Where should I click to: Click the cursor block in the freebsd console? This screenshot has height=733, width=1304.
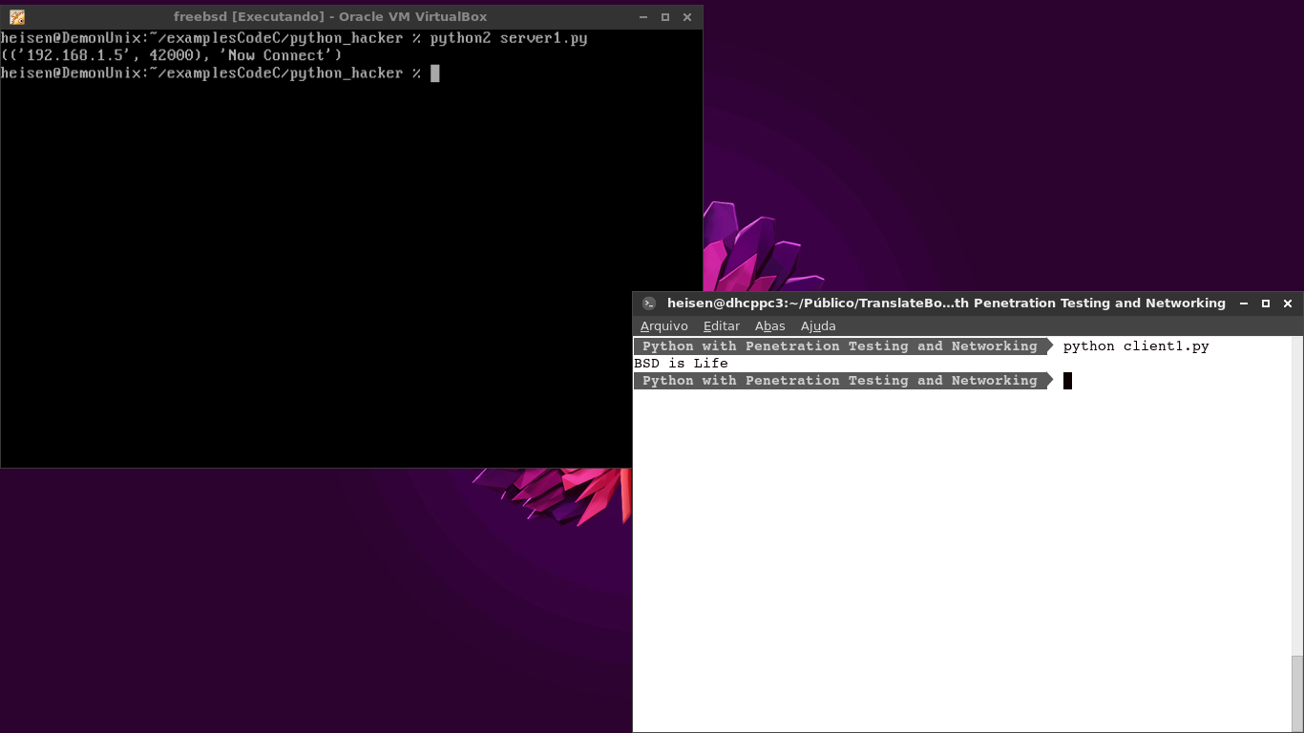click(435, 73)
